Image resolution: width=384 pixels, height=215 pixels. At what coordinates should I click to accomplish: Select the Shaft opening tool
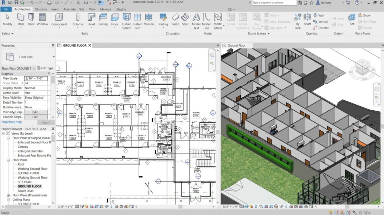[307, 20]
